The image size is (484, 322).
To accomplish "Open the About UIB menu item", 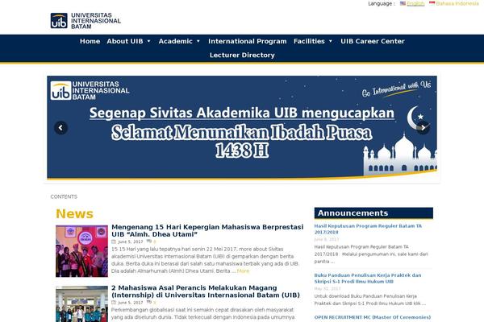I will point(125,41).
